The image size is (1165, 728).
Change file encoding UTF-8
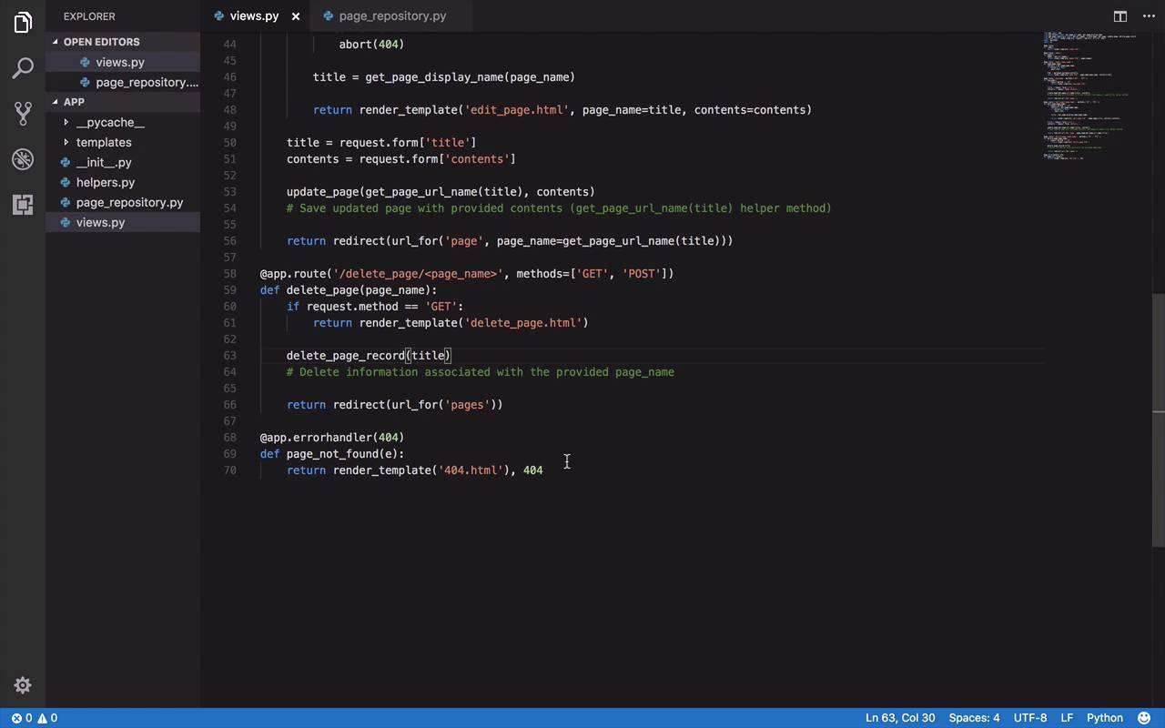coord(1030,718)
